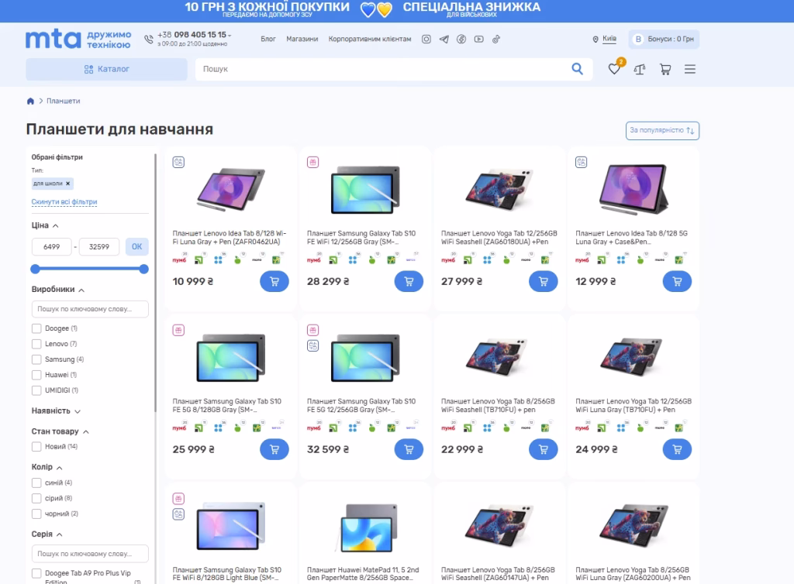Viewport: 794px width, 584px height.
Task: Check the Lenovo manufacturer filter
Action: [x=36, y=344]
